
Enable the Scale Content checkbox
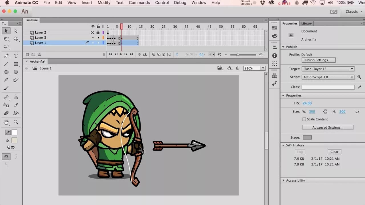pyautogui.click(x=304, y=119)
